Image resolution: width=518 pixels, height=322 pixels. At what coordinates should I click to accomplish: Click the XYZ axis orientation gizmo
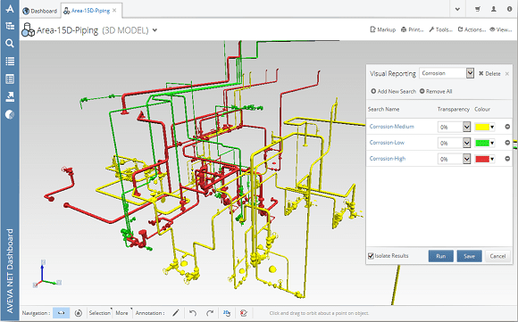[x=46, y=274]
